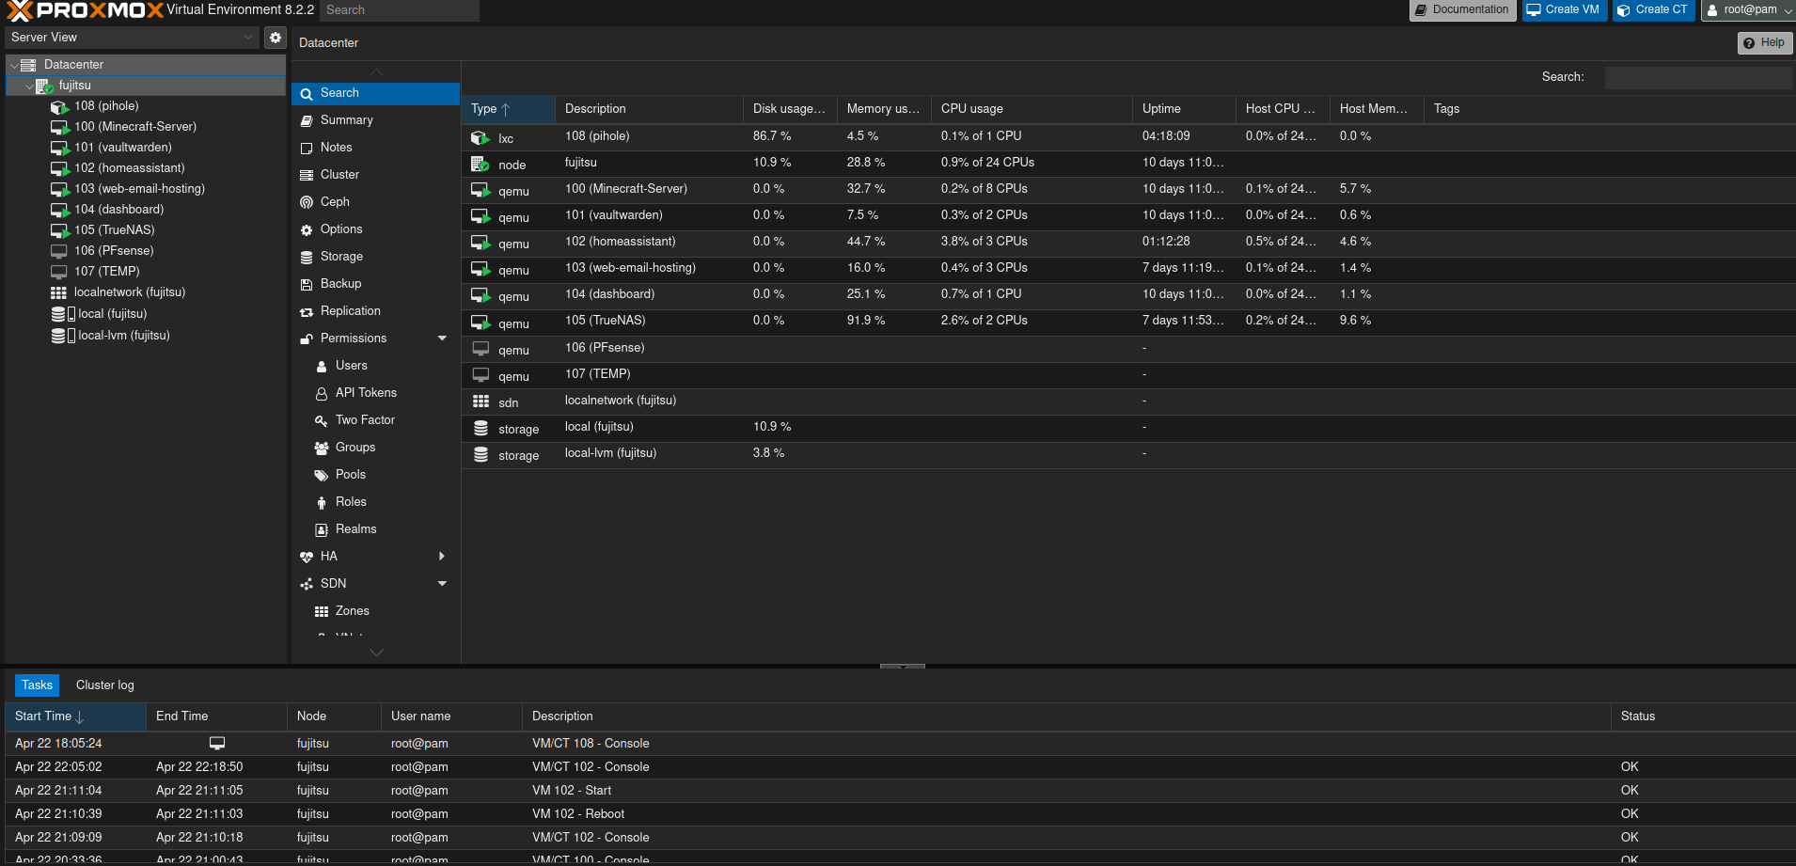The image size is (1796, 866).
Task: Select the Search menu item
Action: coord(376,93)
